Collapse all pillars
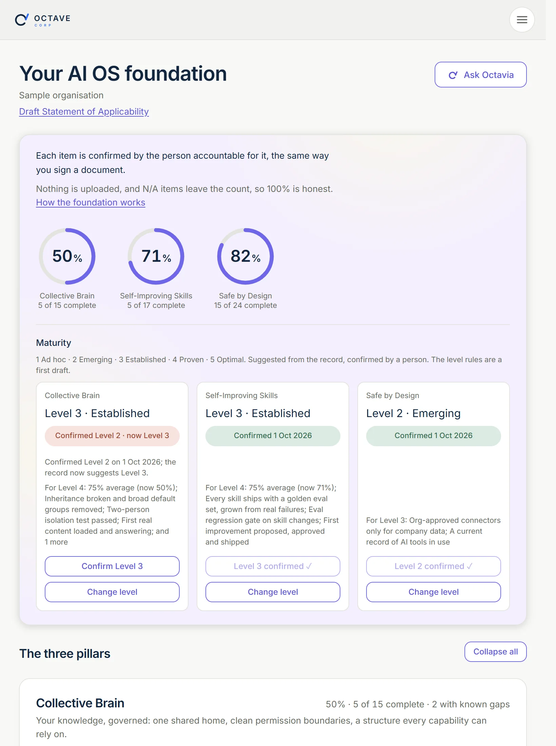The height and width of the screenshot is (746, 556). coord(495,652)
